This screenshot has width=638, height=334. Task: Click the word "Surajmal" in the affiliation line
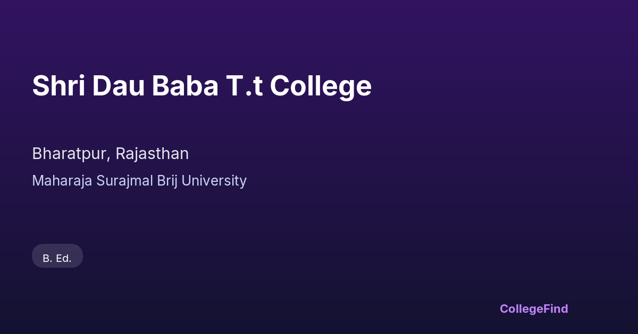(124, 181)
